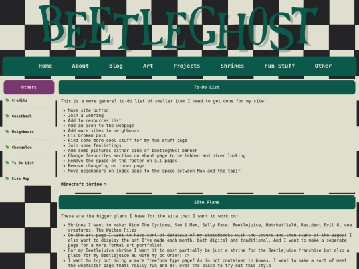Click the 'freeform type page' plan item
The width and height of the screenshot is (359, 269).
pyautogui.click(x=207, y=263)
